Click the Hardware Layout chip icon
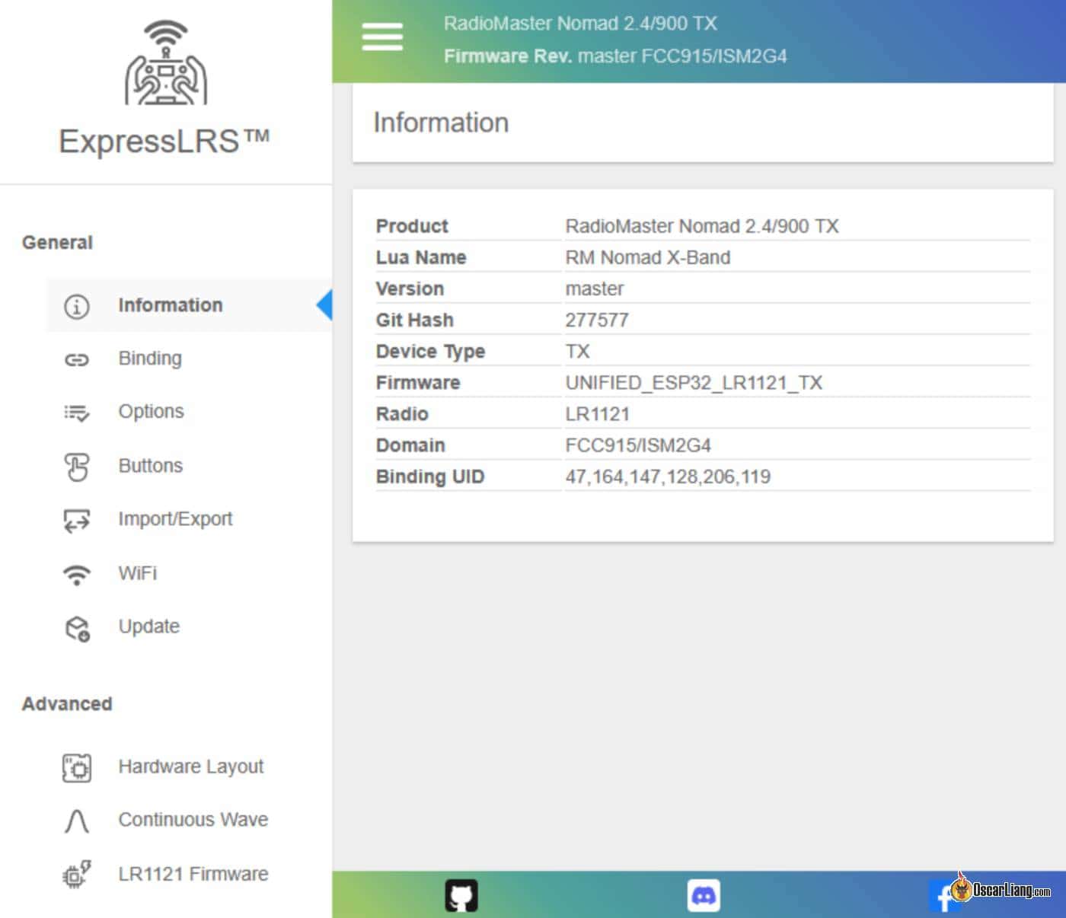This screenshot has height=918, width=1066. pos(77,767)
